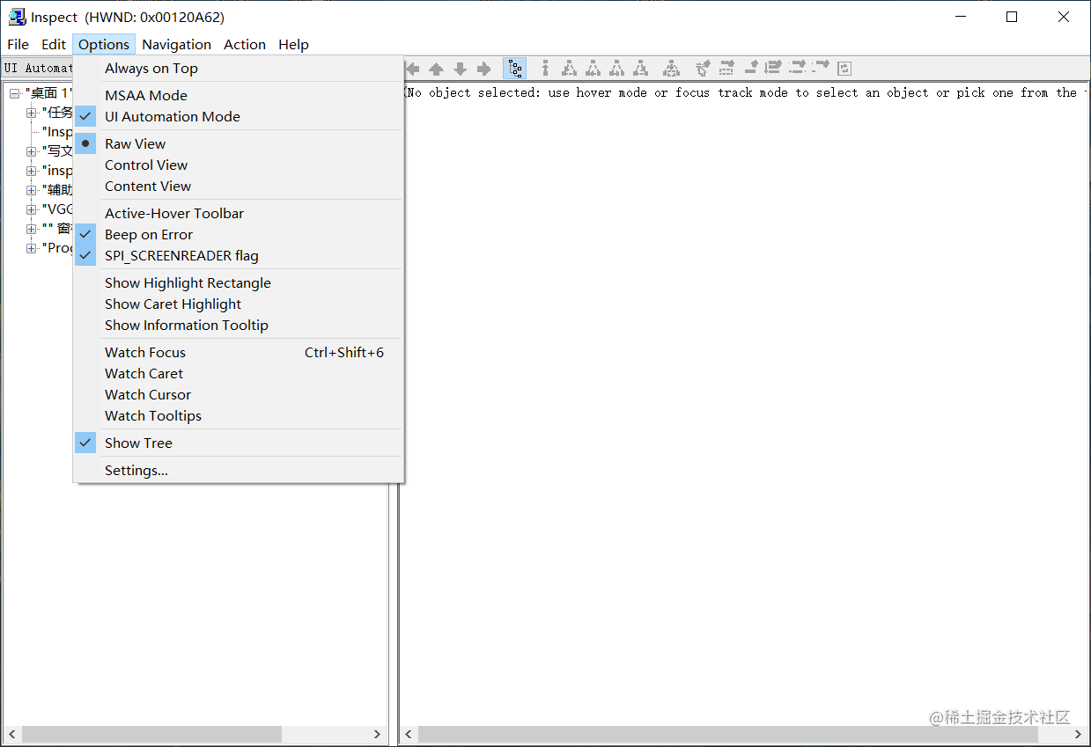Click the left navigation arrow in the toolbar

412,68
